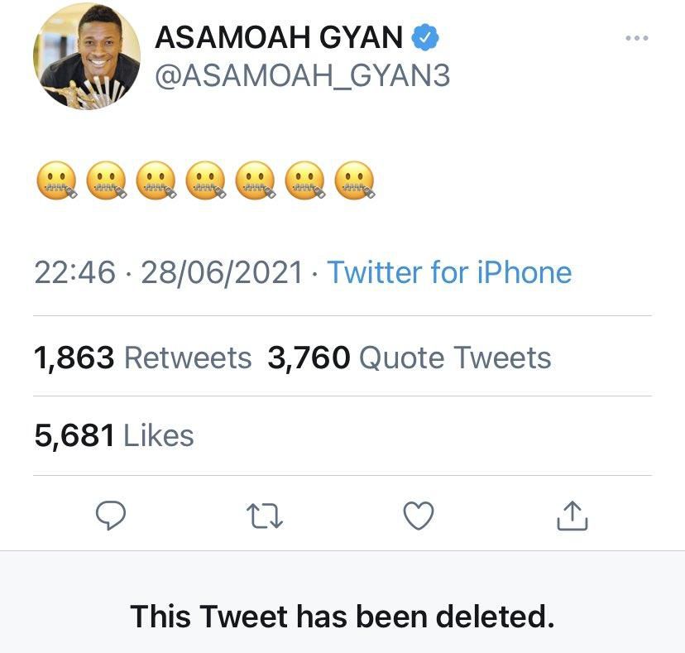The image size is (685, 653).
Task: Select the first zipper-mouth emoji
Action: [x=55, y=180]
